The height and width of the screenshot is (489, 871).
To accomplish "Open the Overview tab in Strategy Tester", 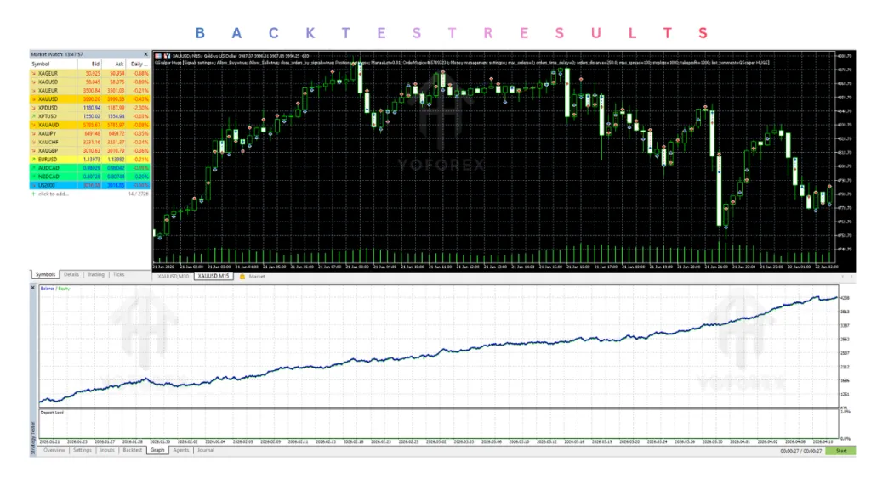I will (x=54, y=450).
